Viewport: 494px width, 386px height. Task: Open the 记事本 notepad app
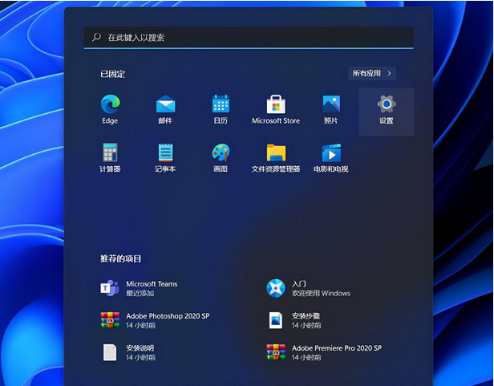tap(165, 152)
